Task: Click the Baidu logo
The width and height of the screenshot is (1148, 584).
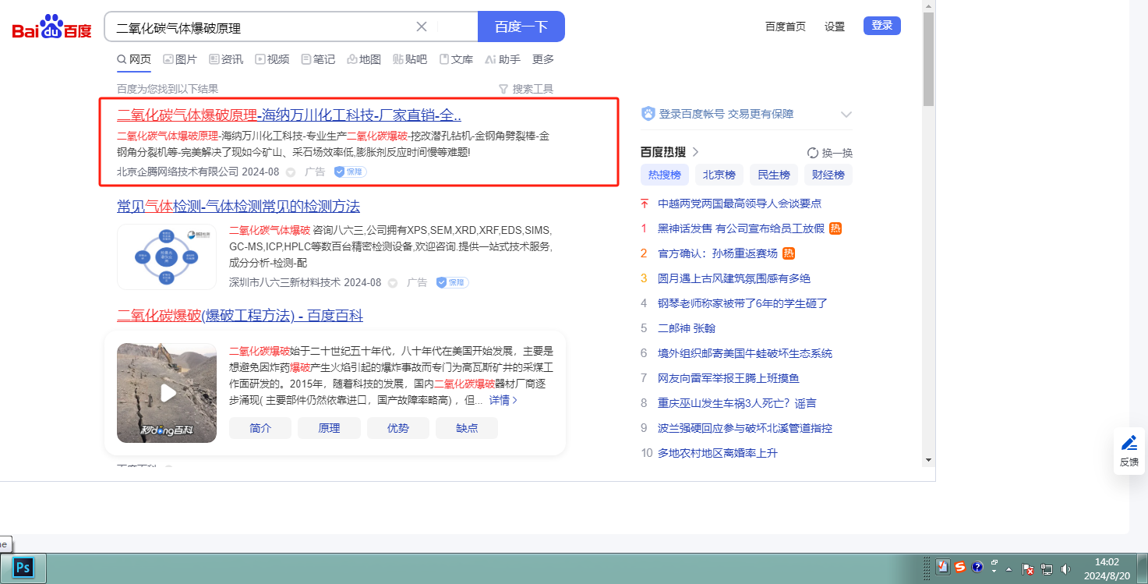Action: pos(51,28)
